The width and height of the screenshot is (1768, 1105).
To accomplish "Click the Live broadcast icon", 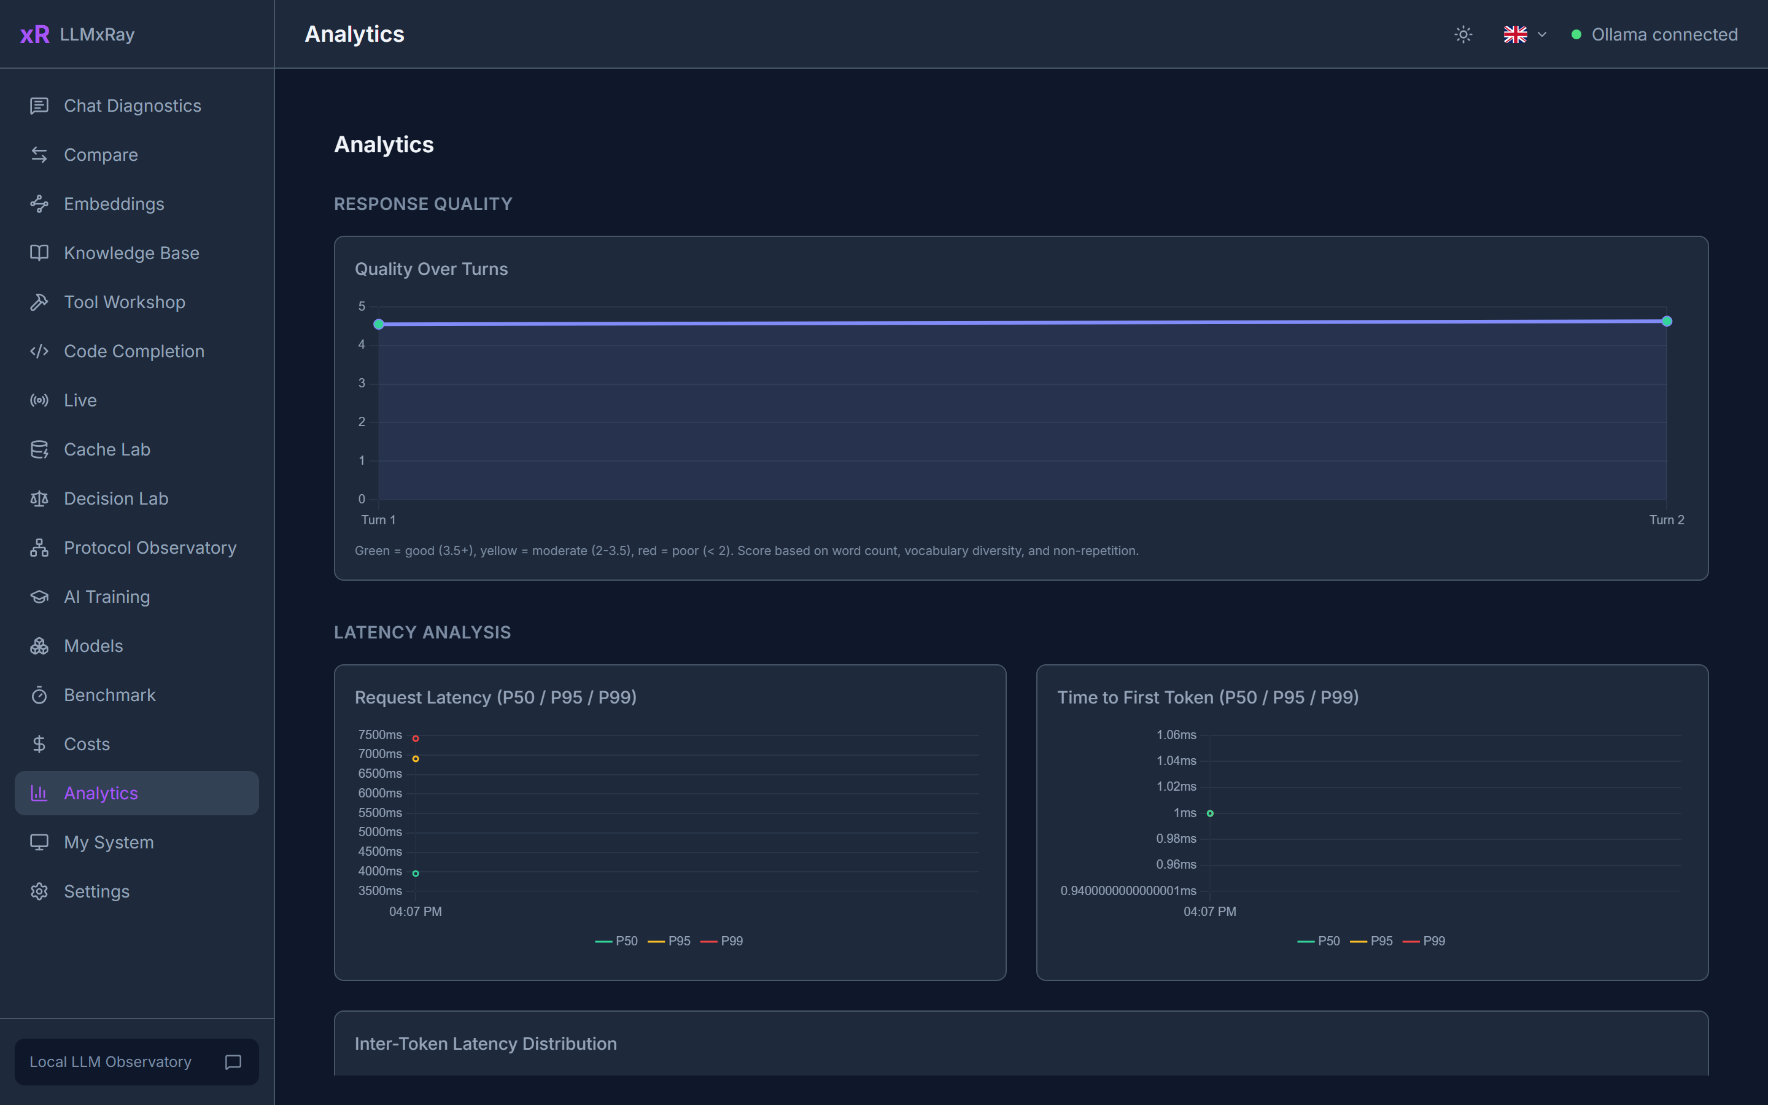I will click(39, 400).
